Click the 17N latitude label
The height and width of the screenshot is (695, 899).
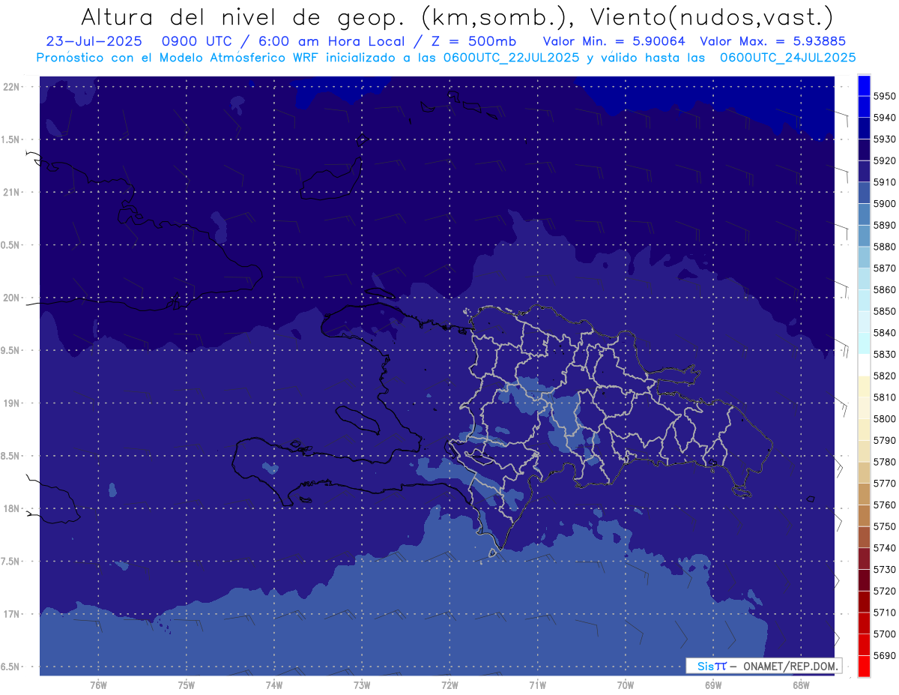click(x=11, y=614)
